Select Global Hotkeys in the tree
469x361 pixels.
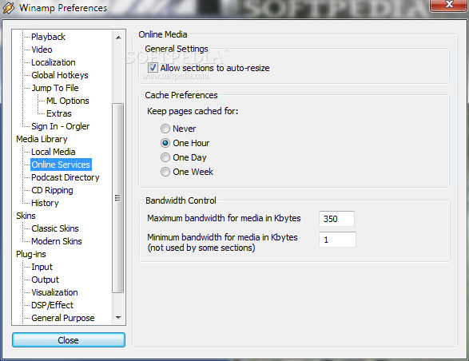[x=59, y=75]
